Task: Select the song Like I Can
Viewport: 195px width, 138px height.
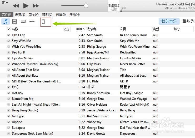Action: pyautogui.click(x=18, y=35)
